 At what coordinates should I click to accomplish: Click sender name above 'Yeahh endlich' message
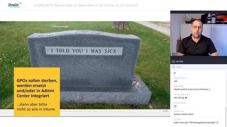coord(178,86)
